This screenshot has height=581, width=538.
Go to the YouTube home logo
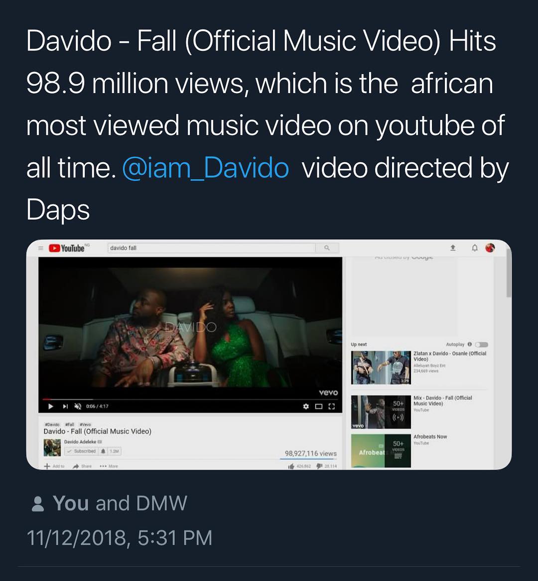click(67, 248)
